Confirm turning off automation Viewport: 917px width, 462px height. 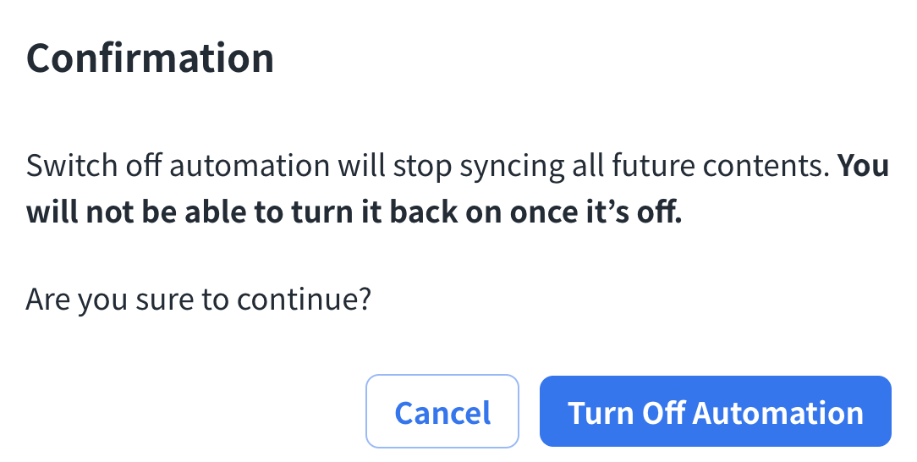pos(715,412)
